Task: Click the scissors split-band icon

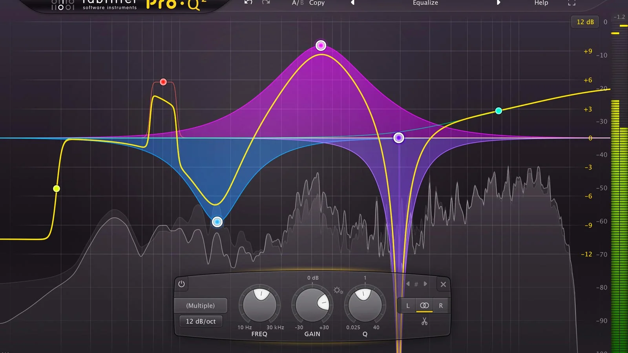Action: tap(424, 322)
